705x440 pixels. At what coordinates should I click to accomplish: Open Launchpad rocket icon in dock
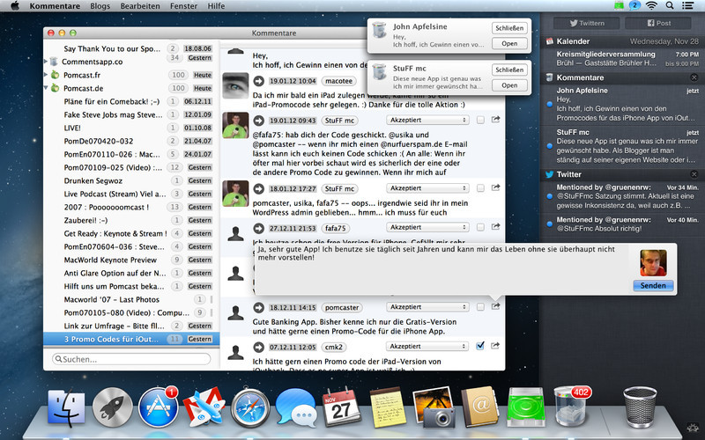[112, 409]
